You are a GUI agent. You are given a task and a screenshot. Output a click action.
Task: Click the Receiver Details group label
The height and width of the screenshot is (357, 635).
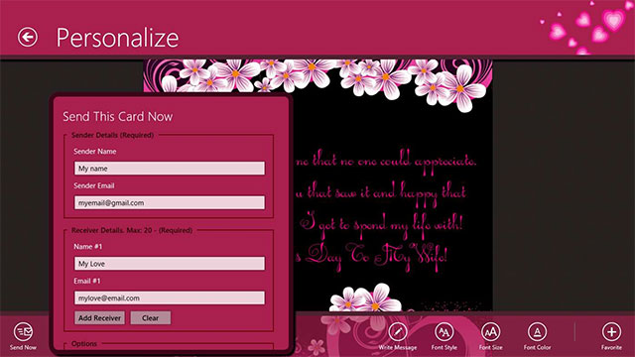pos(132,230)
